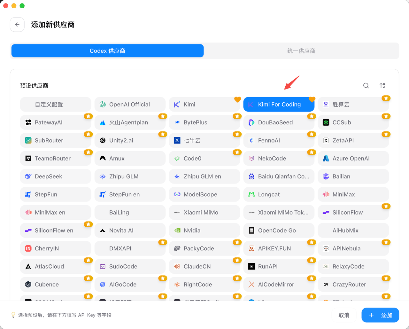Click the Unity2.ai logo icon
409x329 pixels.
(103, 140)
